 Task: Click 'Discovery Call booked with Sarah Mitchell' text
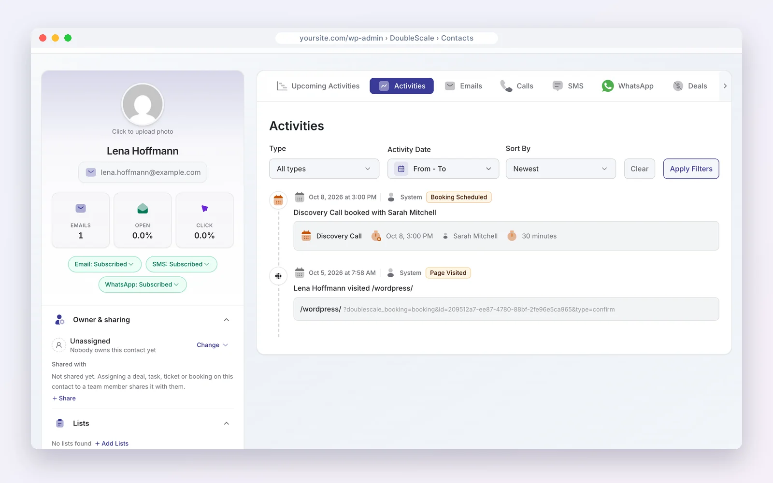pyautogui.click(x=365, y=213)
